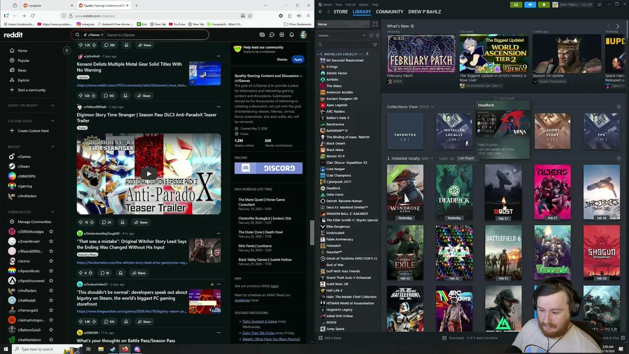
Task: Click Add a Game in Steam
Action: (330, 338)
